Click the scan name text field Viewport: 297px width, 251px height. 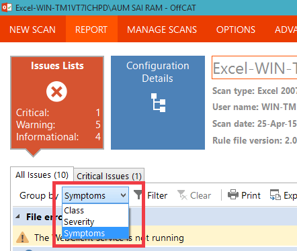pyautogui.click(x=255, y=68)
